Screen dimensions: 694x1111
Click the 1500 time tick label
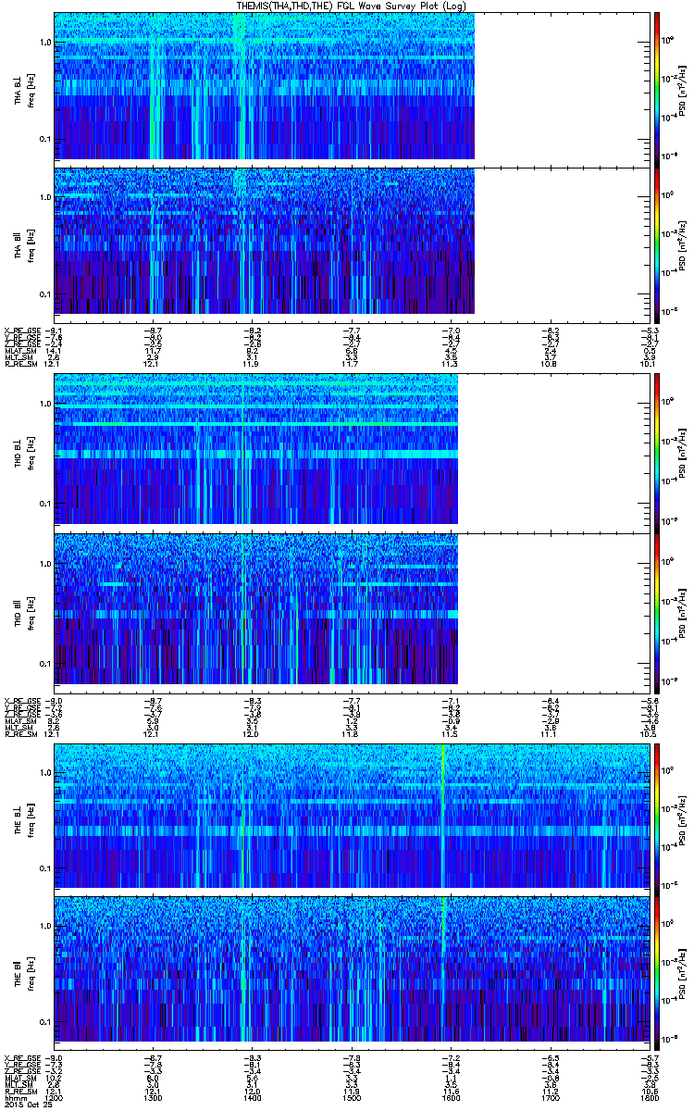[x=352, y=1096]
